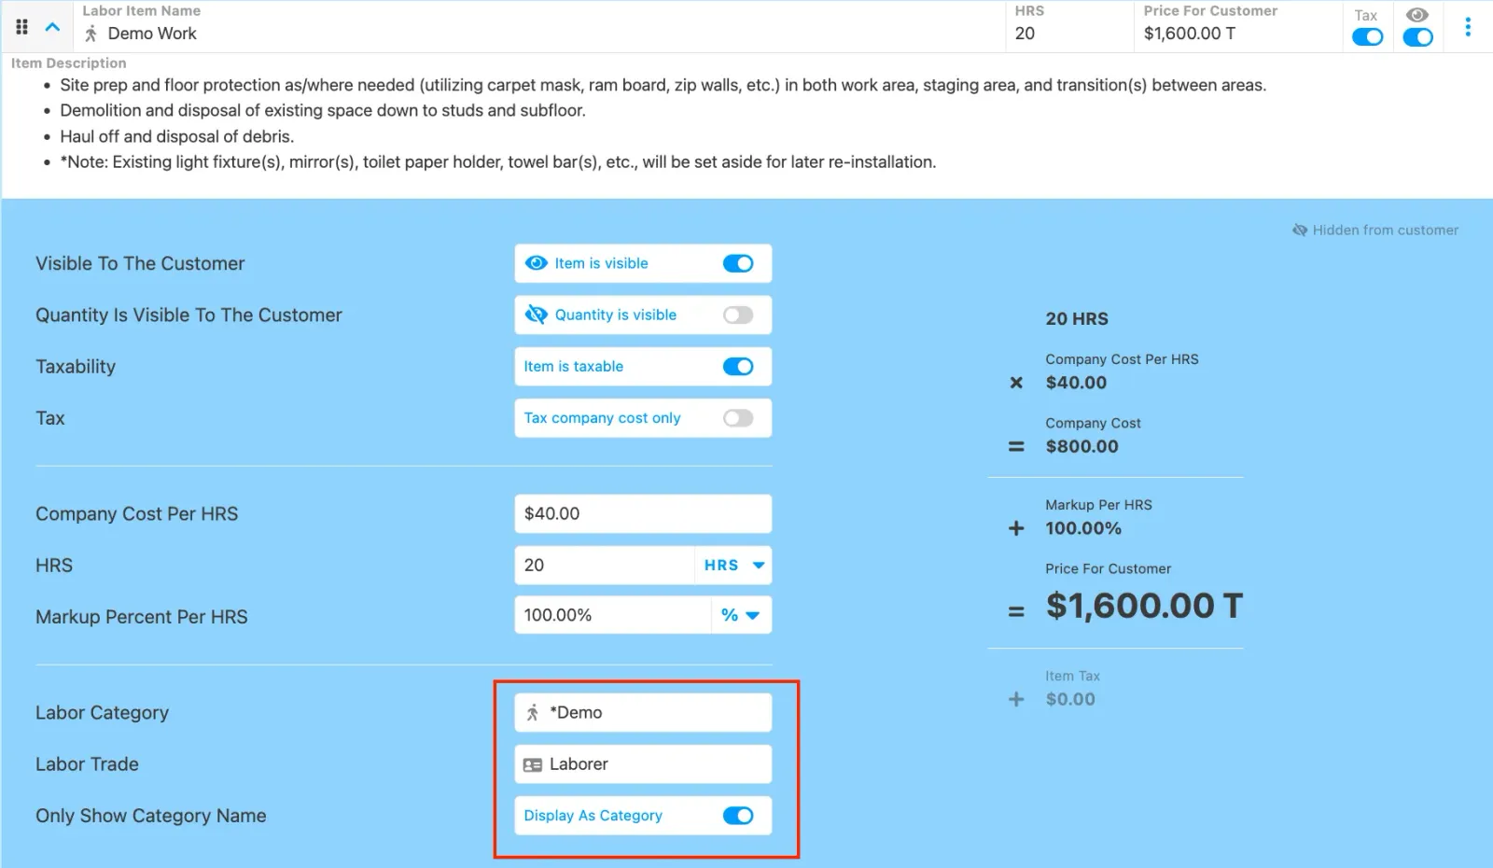Open the HRS unit dropdown
Image resolution: width=1493 pixels, height=868 pixels.
(x=733, y=566)
